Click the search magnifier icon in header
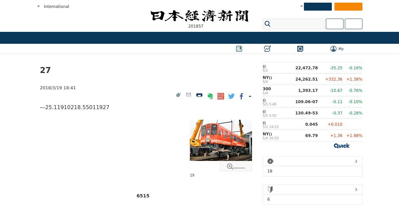The height and width of the screenshot is (209, 399). tap(268, 24)
